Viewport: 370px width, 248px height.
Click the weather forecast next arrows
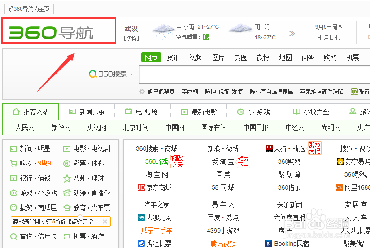[292, 34]
